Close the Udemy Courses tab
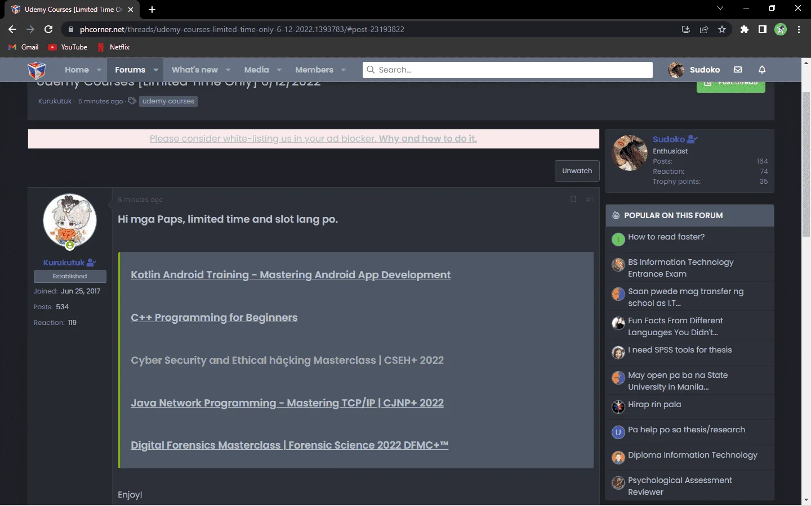Screen dimensions: 811x506 (131, 10)
